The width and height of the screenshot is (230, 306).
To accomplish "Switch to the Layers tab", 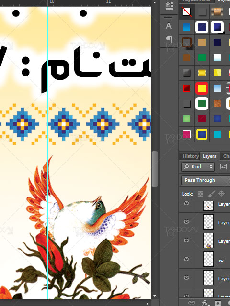I will tap(209, 156).
